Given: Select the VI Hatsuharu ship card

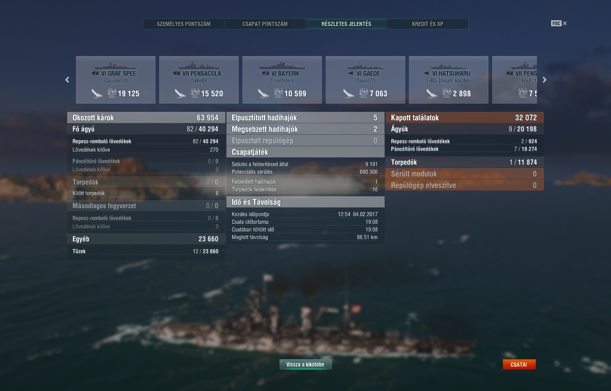Looking at the screenshot, I should coord(449,80).
